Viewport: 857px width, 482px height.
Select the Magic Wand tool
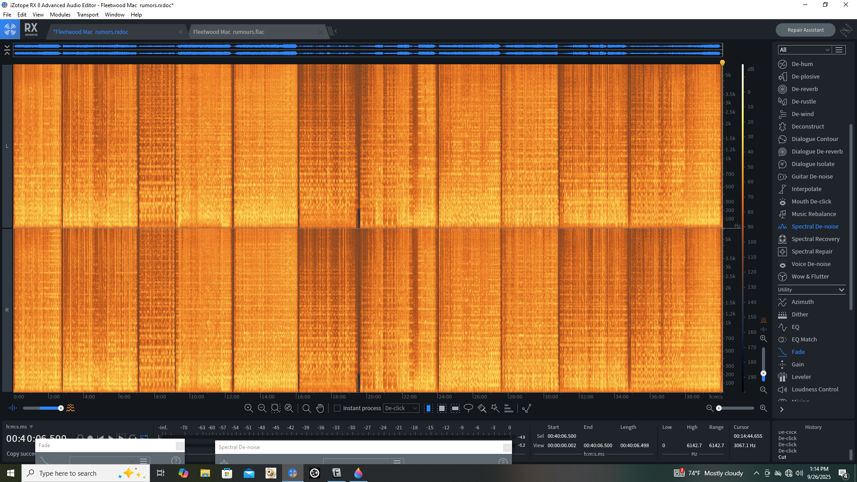coord(495,408)
